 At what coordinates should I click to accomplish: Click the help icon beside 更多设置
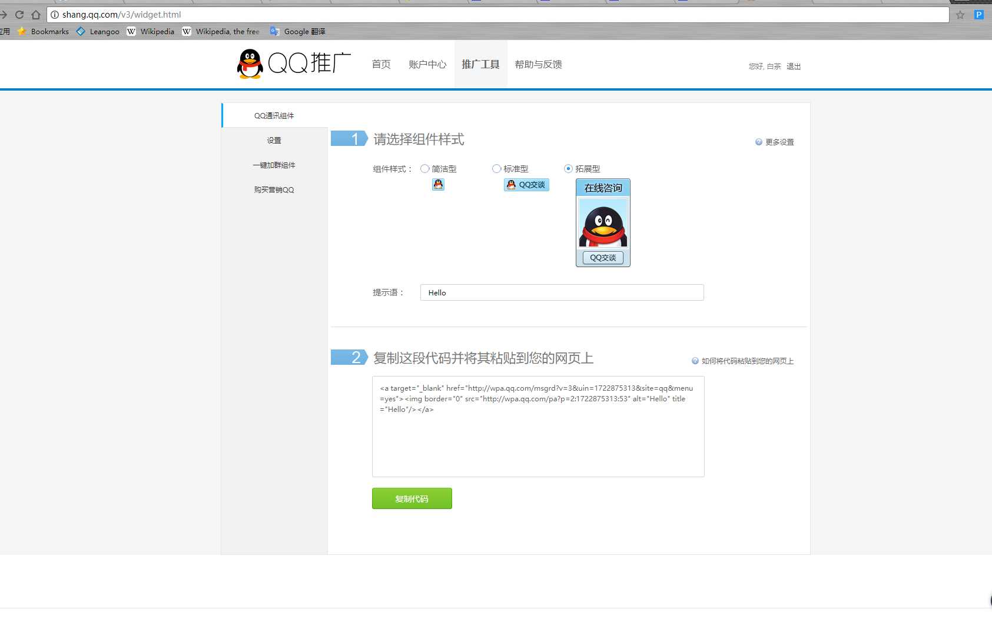click(759, 142)
